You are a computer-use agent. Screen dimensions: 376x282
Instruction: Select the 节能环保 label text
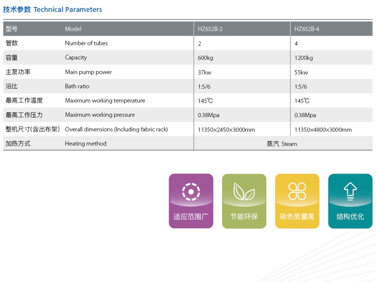(x=244, y=217)
